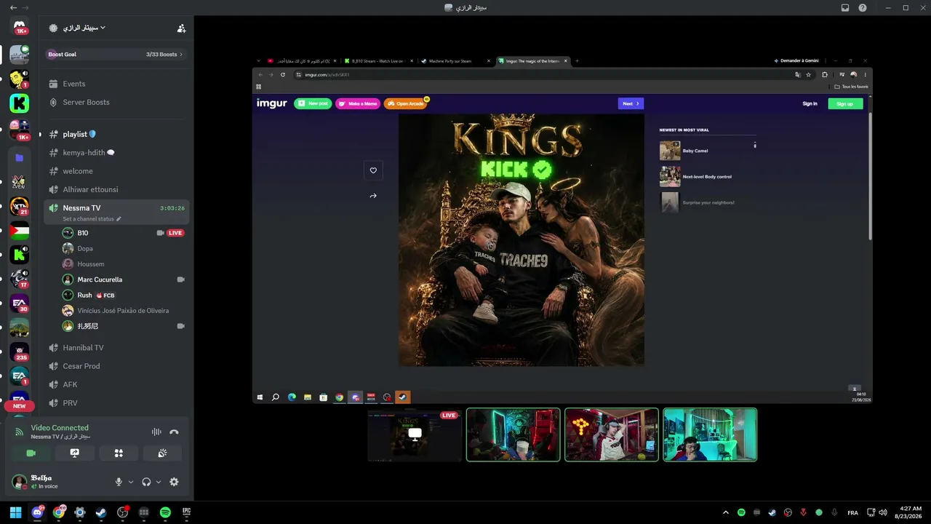The width and height of the screenshot is (931, 524).
Task: Open the welcome text channel
Action: coord(116,171)
